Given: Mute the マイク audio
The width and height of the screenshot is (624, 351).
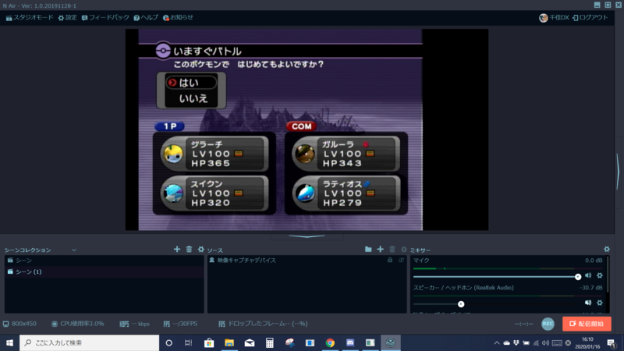Looking at the screenshot, I should click(x=588, y=275).
